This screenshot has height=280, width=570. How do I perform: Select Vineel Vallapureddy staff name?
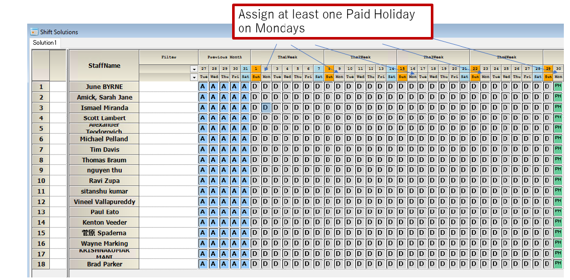104,202
